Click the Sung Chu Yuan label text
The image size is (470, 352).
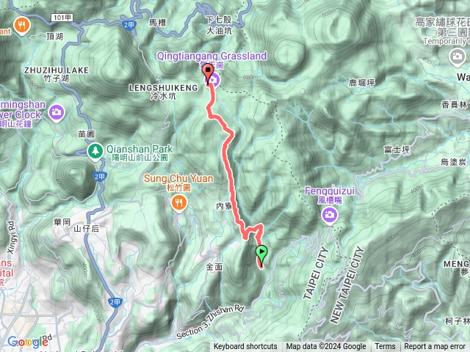178,179
